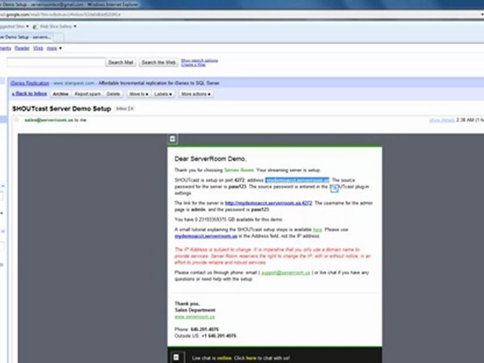Click 'show details' next to the message time
Screen dimensions: 484x363
coord(442,120)
